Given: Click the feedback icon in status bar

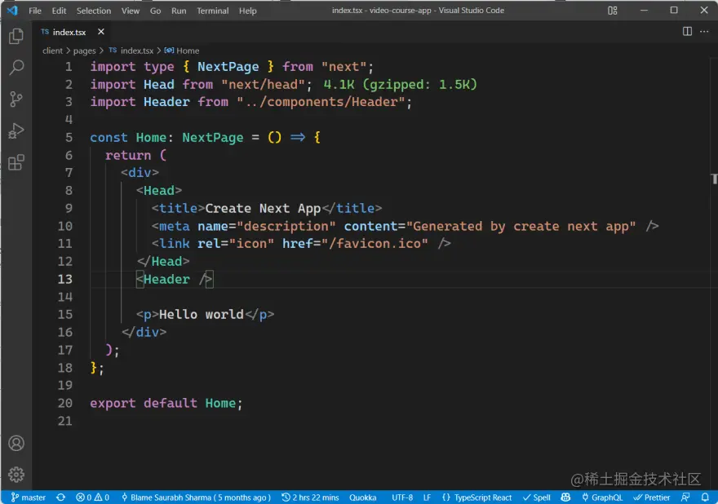Looking at the screenshot, I should (685, 497).
